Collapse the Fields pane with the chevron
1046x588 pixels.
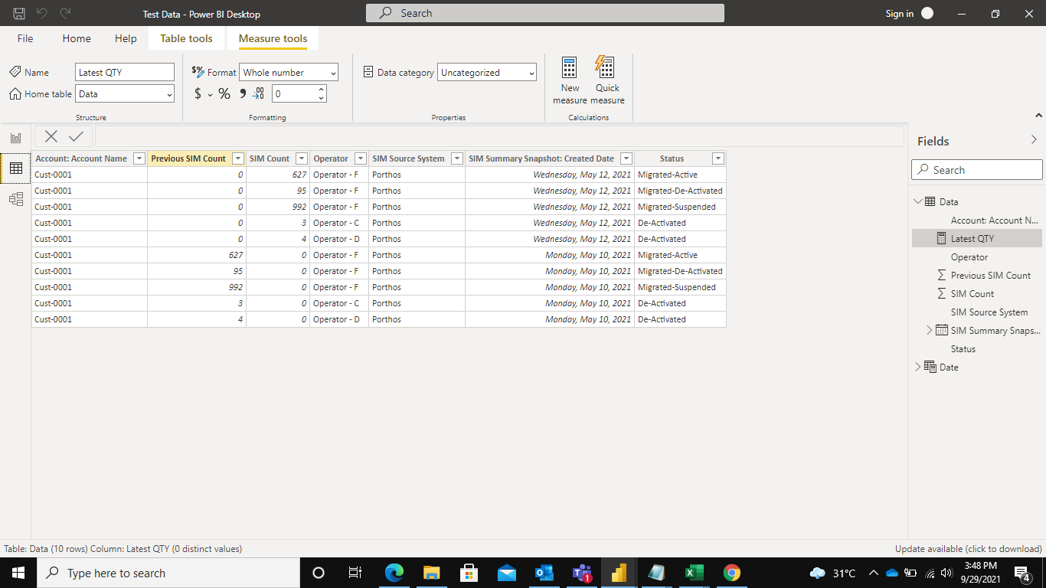click(1034, 140)
